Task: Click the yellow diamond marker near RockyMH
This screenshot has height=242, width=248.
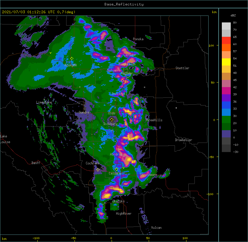Action: pyautogui.click(x=72, y=59)
